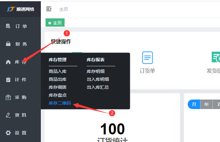
Task: Open the 订货单 quick action icon
Action: pos(147,58)
